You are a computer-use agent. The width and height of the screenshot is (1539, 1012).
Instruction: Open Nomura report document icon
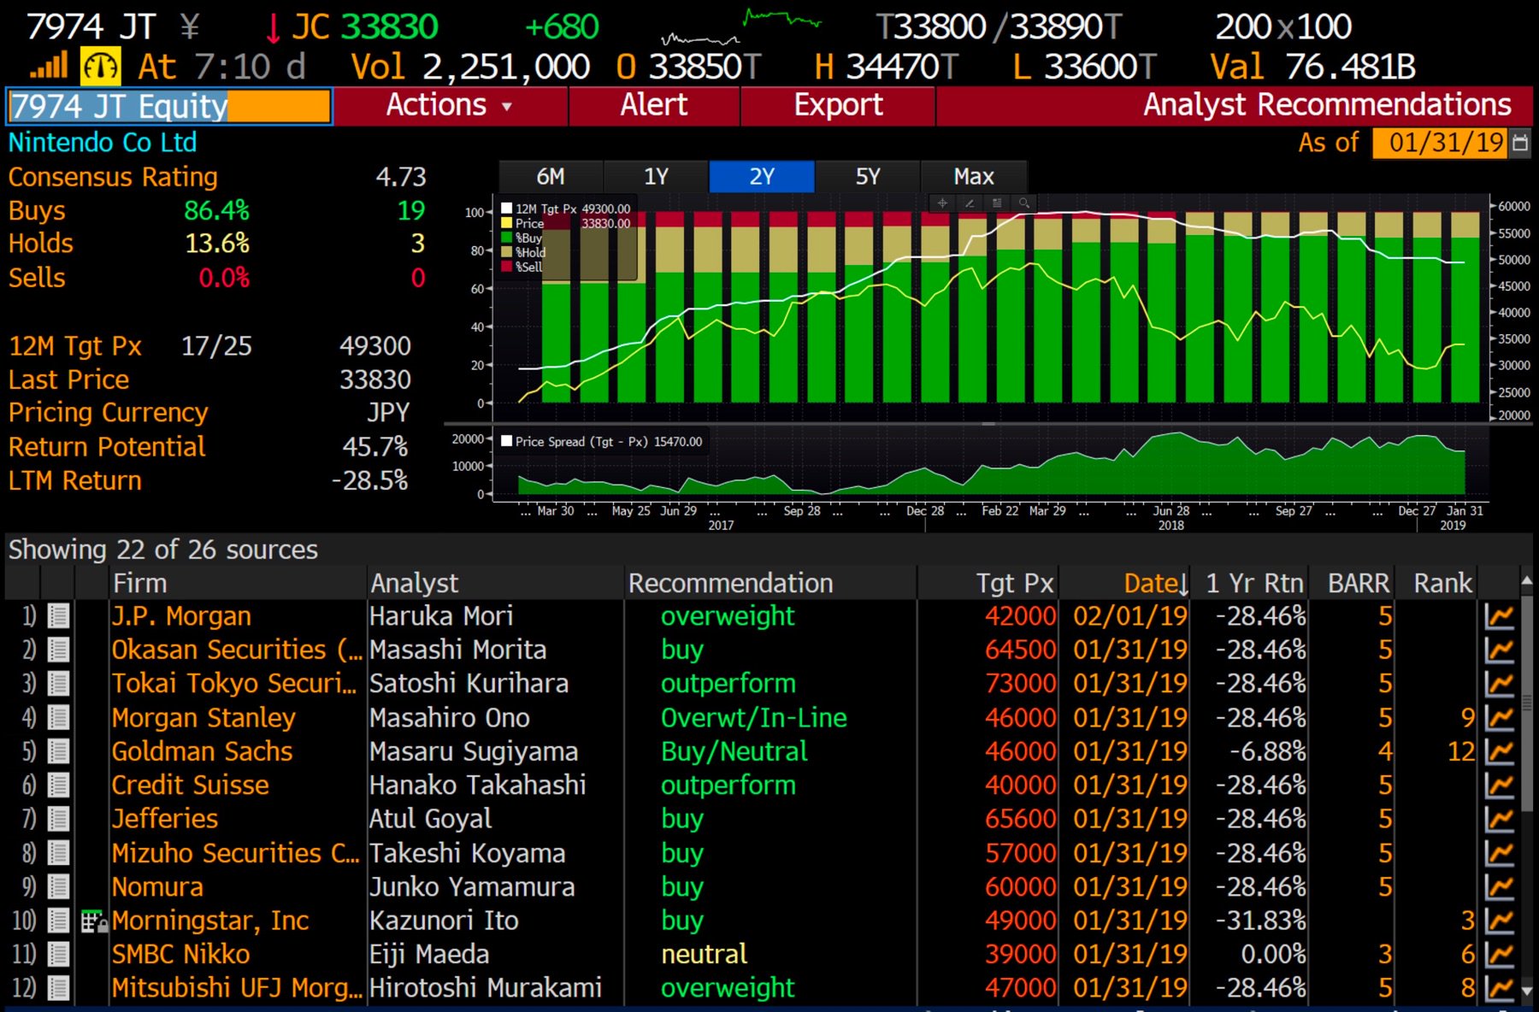(58, 887)
